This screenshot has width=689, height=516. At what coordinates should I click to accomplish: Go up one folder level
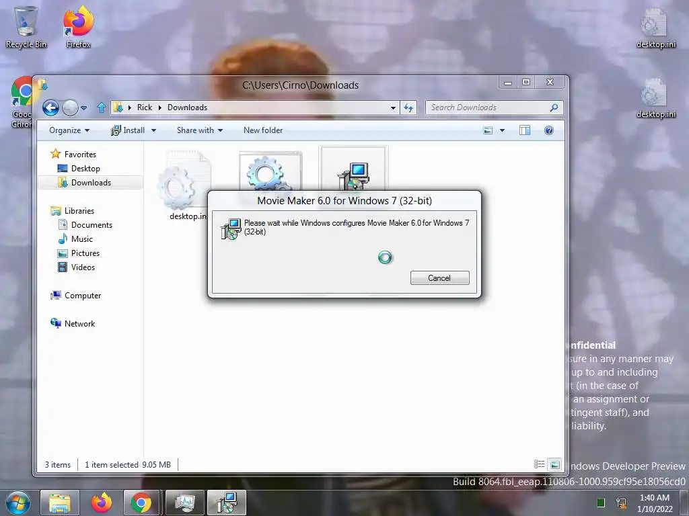[x=102, y=107]
